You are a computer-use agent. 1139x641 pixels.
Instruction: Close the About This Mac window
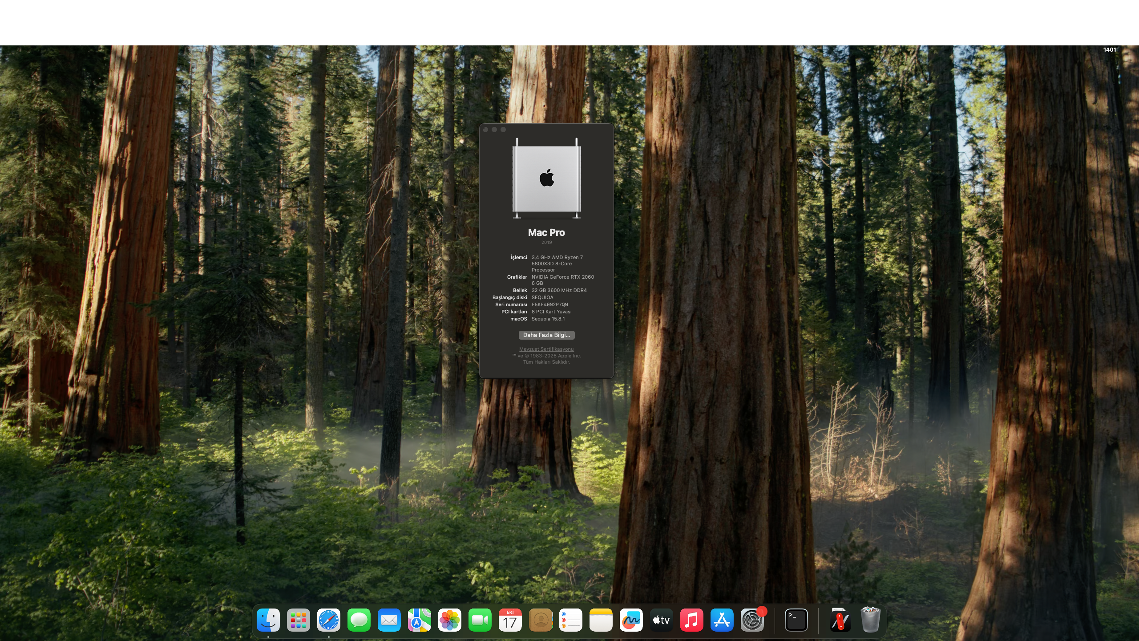485,130
